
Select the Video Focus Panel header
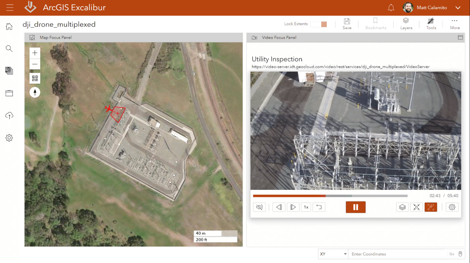[x=356, y=38]
